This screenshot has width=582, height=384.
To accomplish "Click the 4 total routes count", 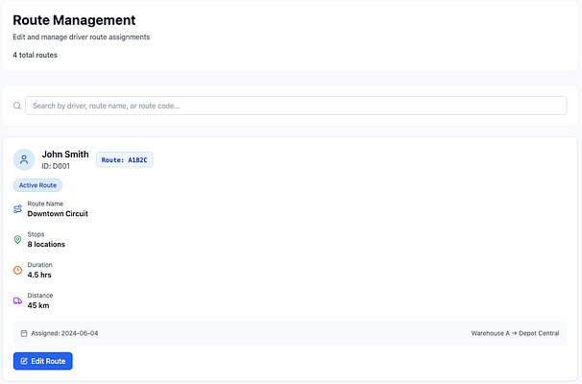I will (x=36, y=55).
